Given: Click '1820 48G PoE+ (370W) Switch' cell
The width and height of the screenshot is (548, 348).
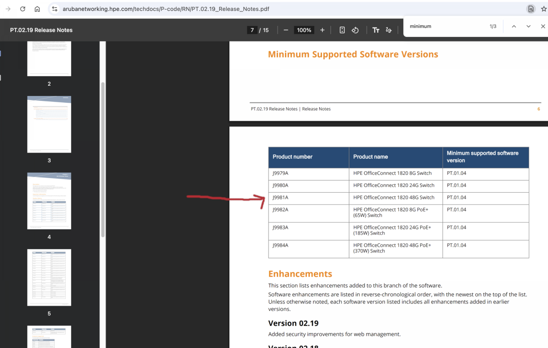Looking at the screenshot, I should [x=396, y=249].
